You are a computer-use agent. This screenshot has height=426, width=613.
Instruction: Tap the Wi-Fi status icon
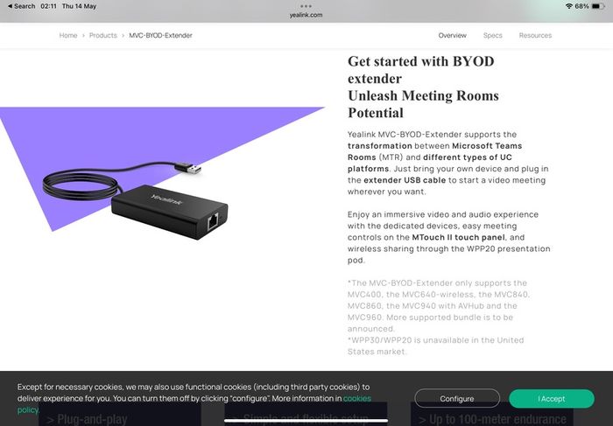pos(569,6)
